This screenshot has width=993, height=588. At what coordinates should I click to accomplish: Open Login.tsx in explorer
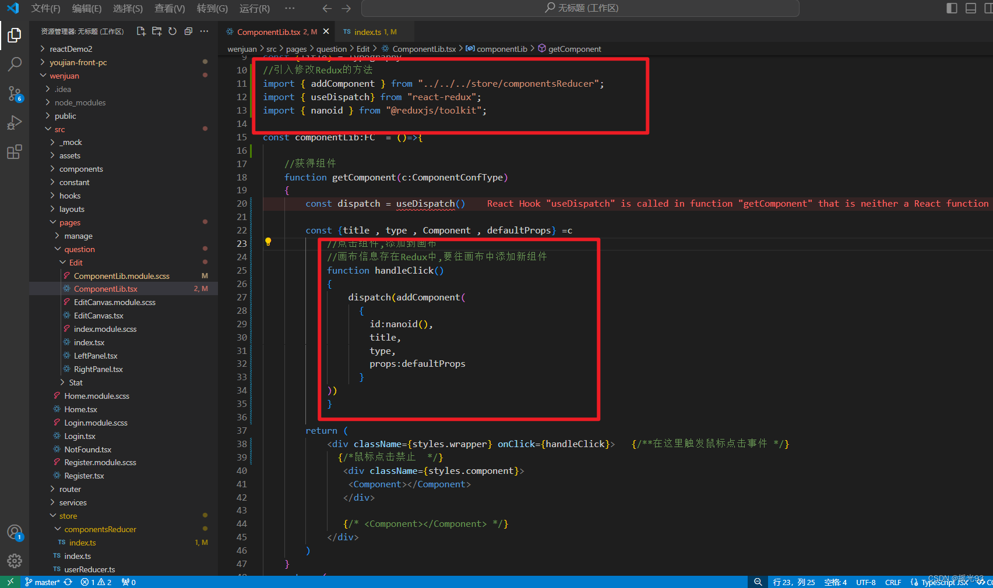(80, 436)
